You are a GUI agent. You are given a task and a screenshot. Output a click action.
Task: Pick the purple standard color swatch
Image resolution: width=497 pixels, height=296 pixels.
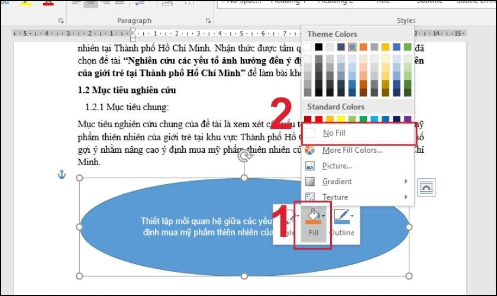(408, 120)
